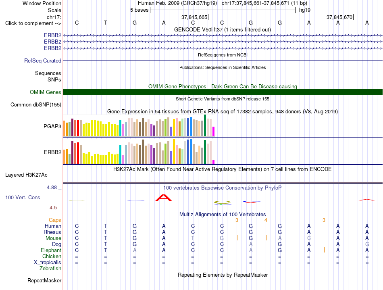This screenshot has width=383, height=290.
Task: Click the X_tropicalis alignment row label
Action: coord(48,263)
